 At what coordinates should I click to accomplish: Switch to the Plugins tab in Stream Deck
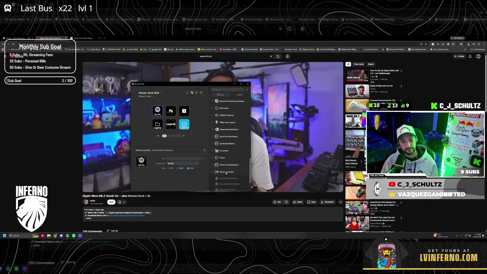[239, 95]
